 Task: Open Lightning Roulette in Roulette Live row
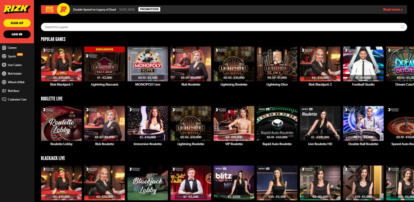(191, 124)
